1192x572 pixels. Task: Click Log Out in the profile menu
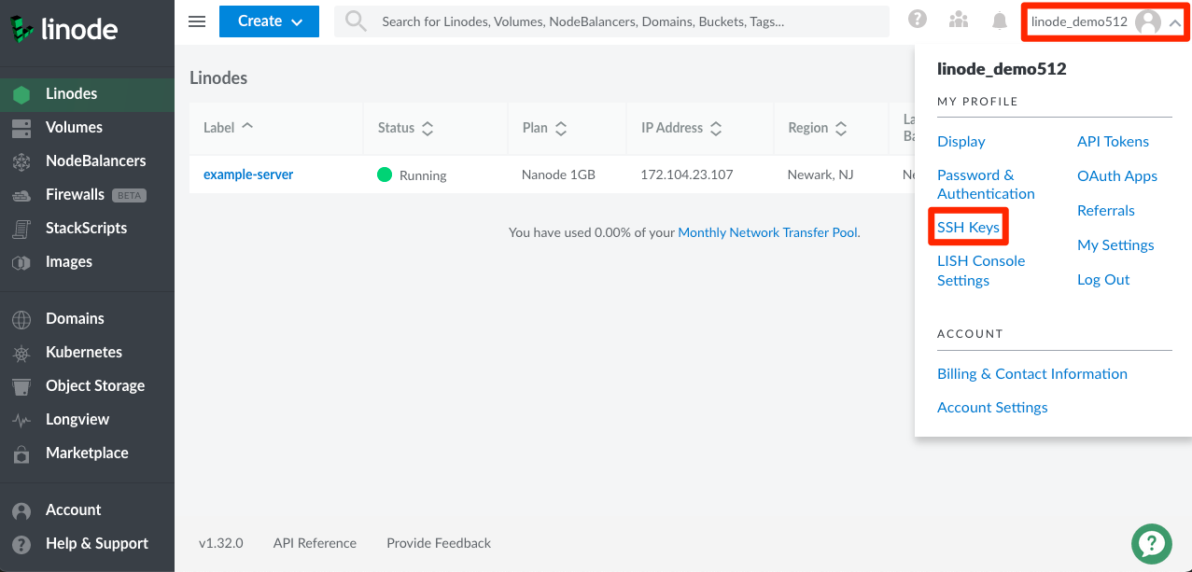point(1102,279)
